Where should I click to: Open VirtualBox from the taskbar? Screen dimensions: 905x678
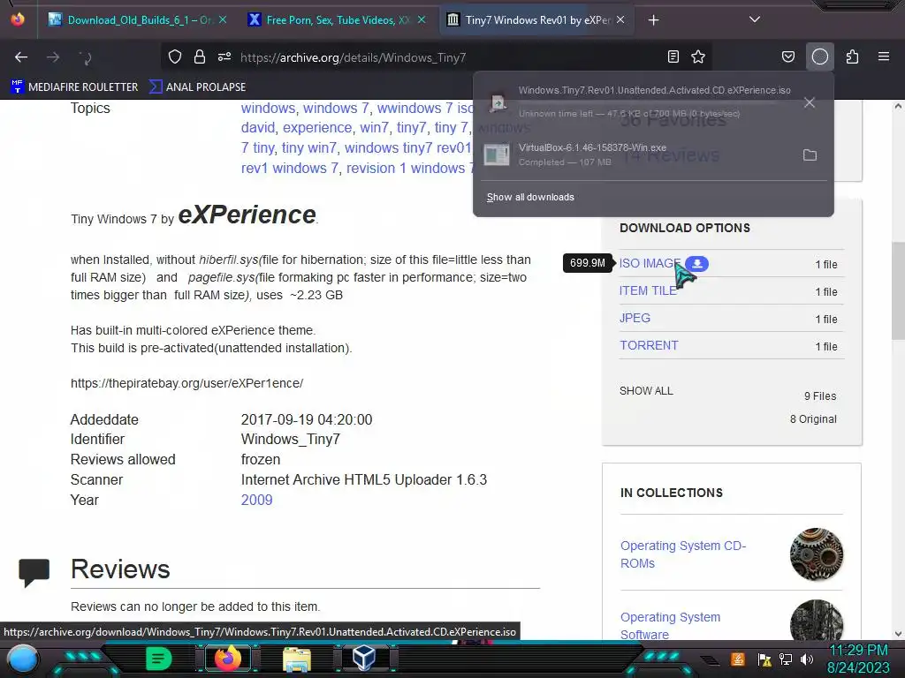point(364,658)
